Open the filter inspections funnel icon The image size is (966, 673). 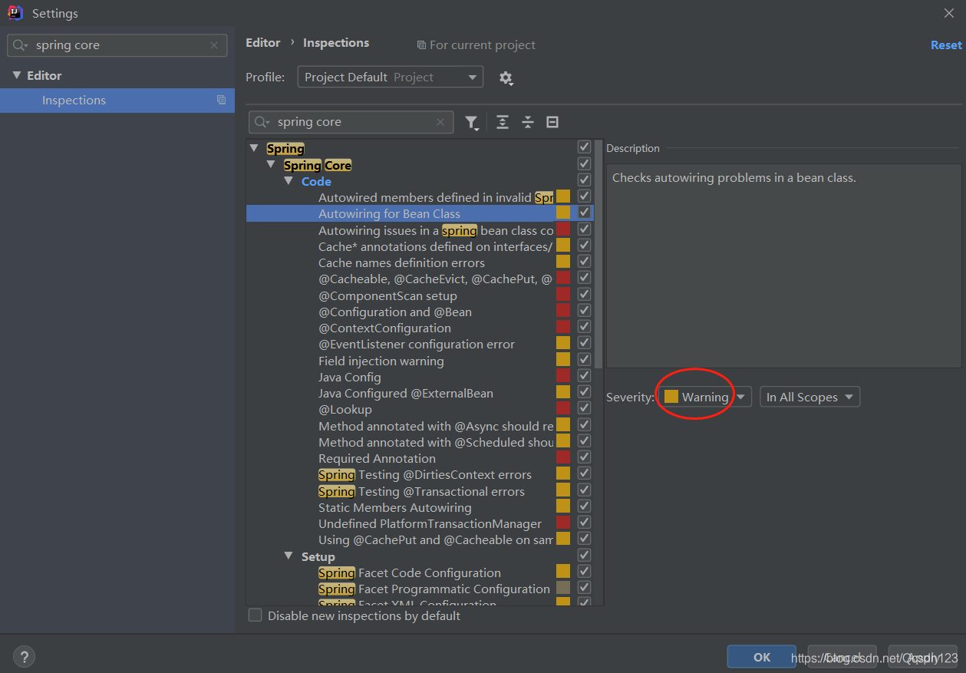coord(472,122)
